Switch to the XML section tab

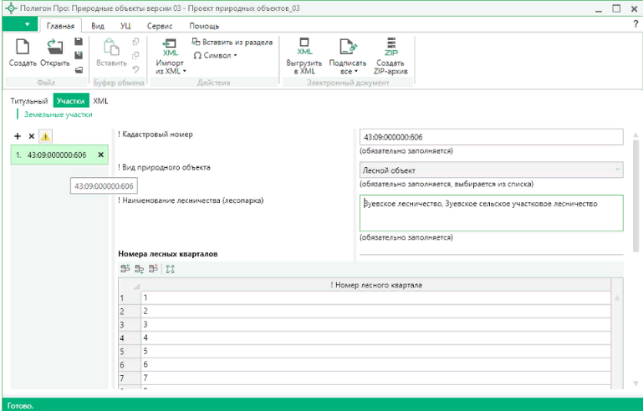(x=100, y=100)
